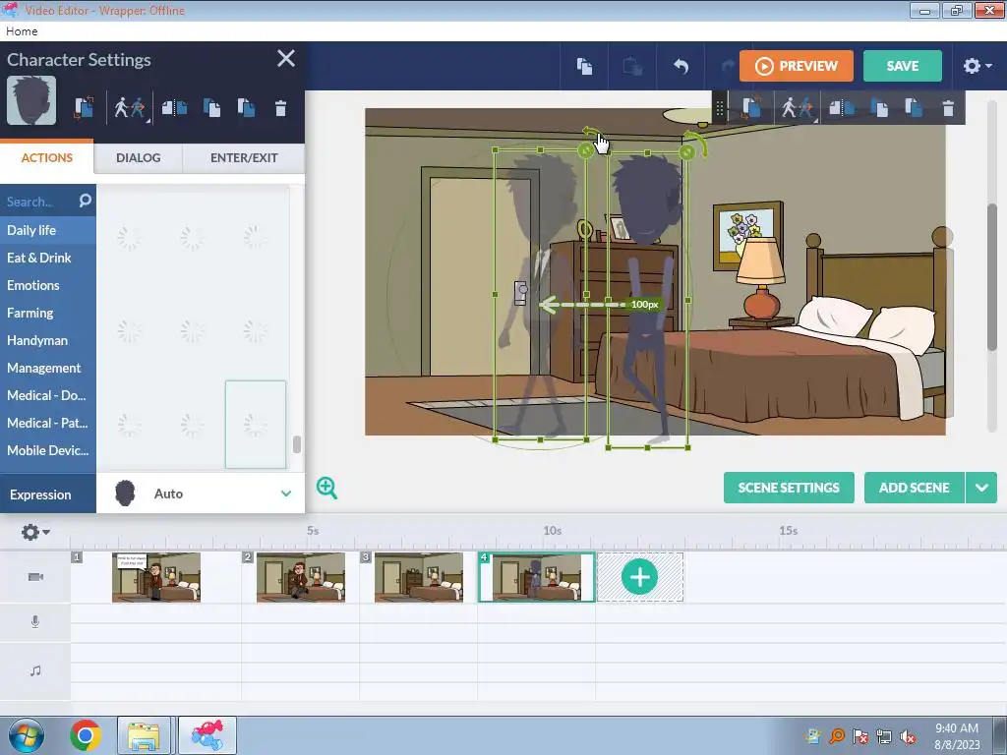Select the Handyman category
This screenshot has width=1007, height=755.
pyautogui.click(x=48, y=340)
